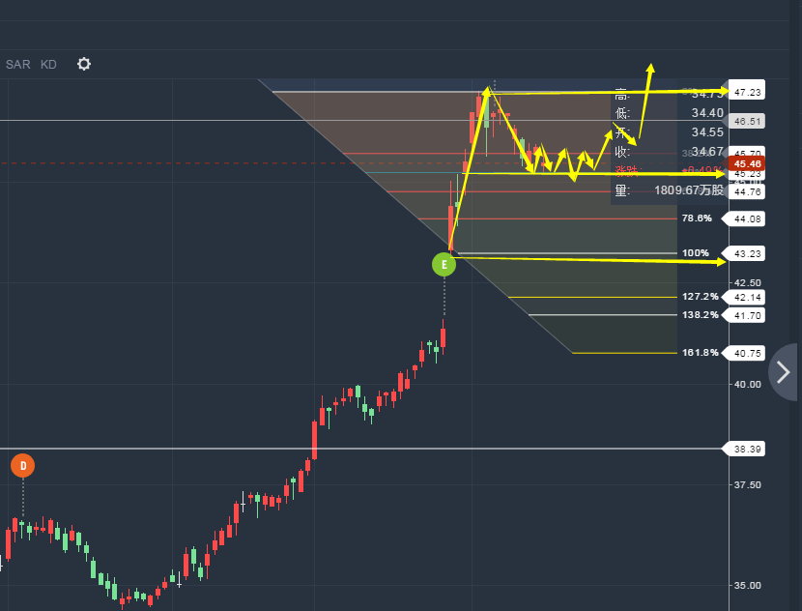Viewport: 802px width, 611px height.
Task: Click the open price value 34.55
Action: (707, 132)
